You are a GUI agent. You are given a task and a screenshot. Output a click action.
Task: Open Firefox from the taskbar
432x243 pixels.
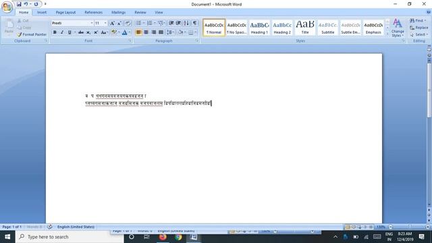[163, 237]
